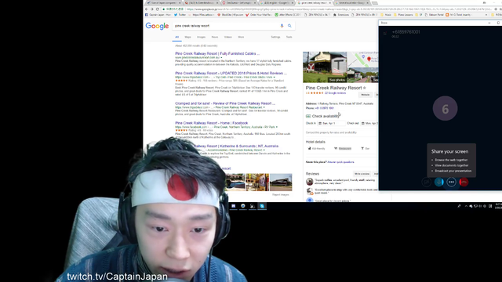The height and width of the screenshot is (282, 502).
Task: Reload the page with the refresh icon
Action: point(157,9)
